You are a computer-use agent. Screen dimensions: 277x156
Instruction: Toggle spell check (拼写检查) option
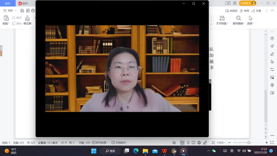click(x=100, y=143)
